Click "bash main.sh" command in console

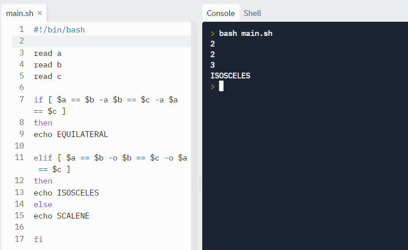[246, 34]
